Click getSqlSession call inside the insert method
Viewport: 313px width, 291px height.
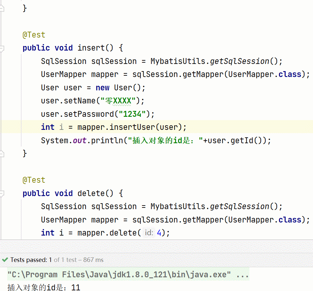click(x=240, y=61)
